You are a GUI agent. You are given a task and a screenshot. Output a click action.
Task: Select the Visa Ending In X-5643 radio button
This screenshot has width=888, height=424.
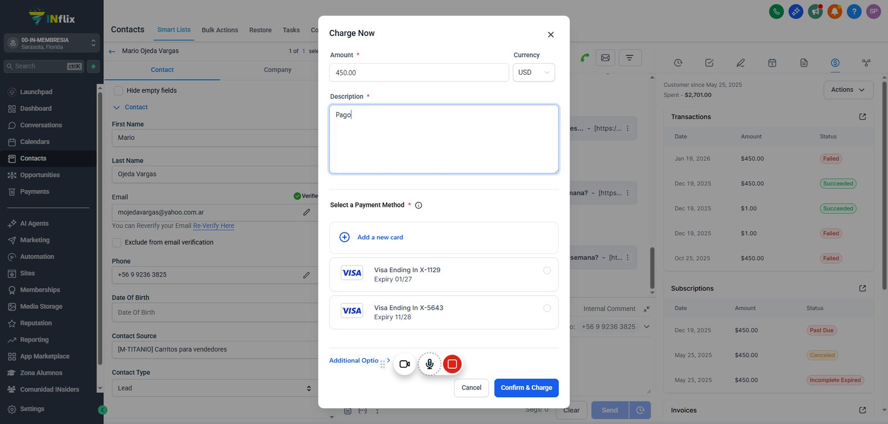(x=547, y=308)
